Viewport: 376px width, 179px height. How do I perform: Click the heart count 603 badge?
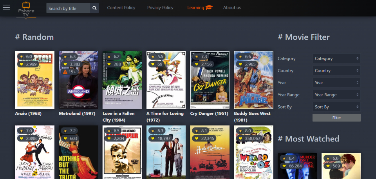pos(70,138)
